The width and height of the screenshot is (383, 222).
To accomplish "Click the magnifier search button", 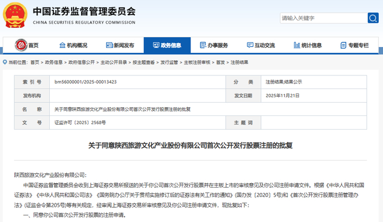I will click(x=373, y=18).
